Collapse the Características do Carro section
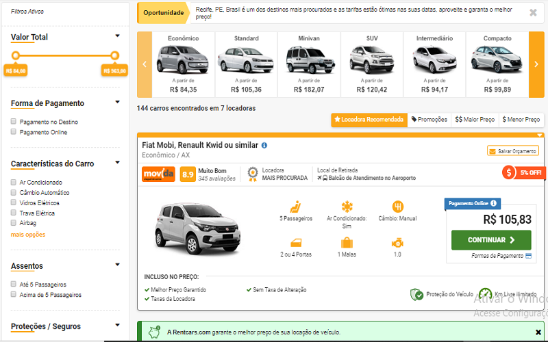 (117, 162)
